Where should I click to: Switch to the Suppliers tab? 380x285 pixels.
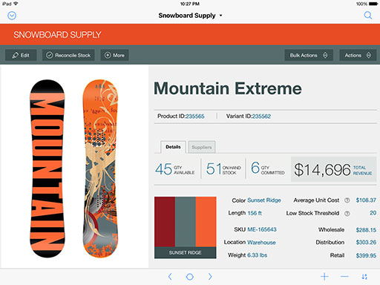point(202,147)
